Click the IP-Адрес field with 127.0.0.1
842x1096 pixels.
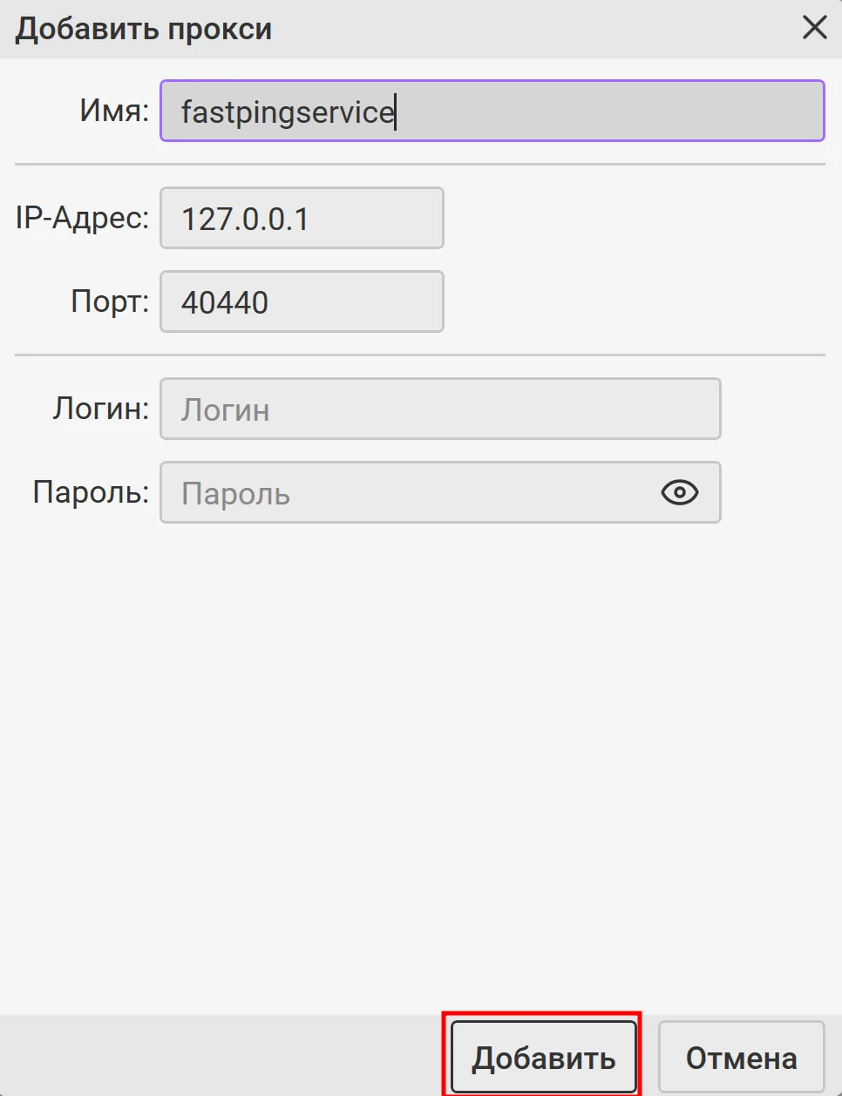click(x=302, y=218)
